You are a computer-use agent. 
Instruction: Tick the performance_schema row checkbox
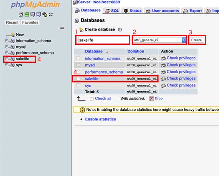[x=78, y=72]
